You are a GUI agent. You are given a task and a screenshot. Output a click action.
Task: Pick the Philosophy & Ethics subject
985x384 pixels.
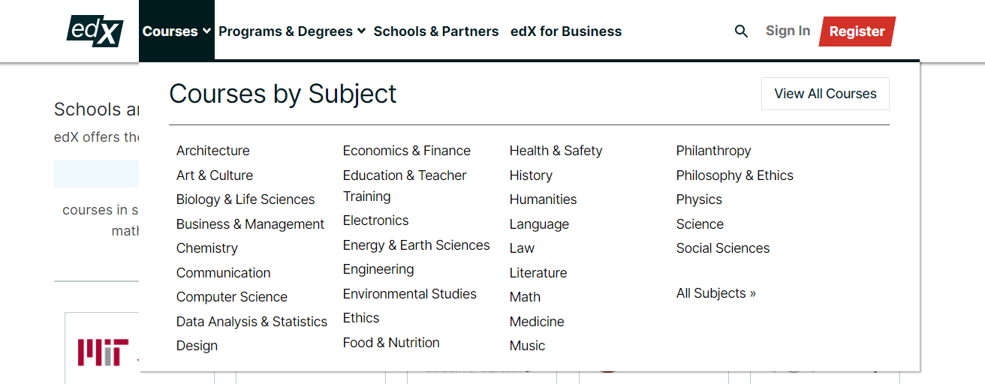point(734,175)
